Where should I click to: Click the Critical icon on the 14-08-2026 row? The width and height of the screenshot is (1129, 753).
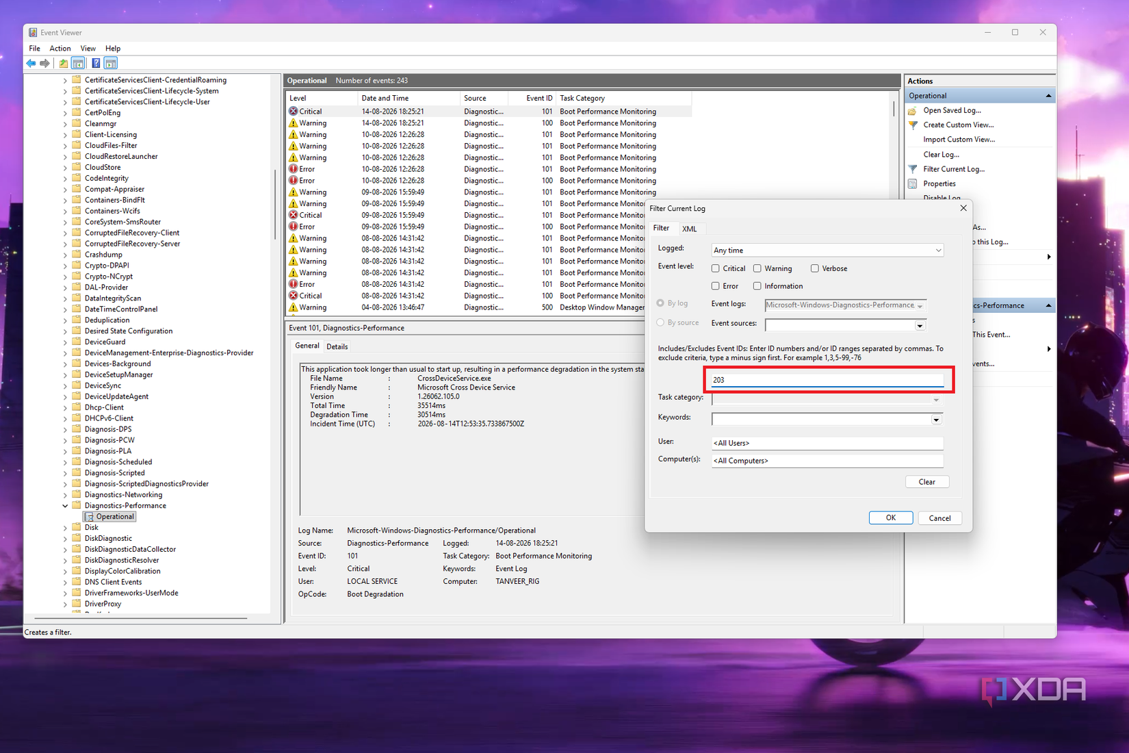(293, 111)
